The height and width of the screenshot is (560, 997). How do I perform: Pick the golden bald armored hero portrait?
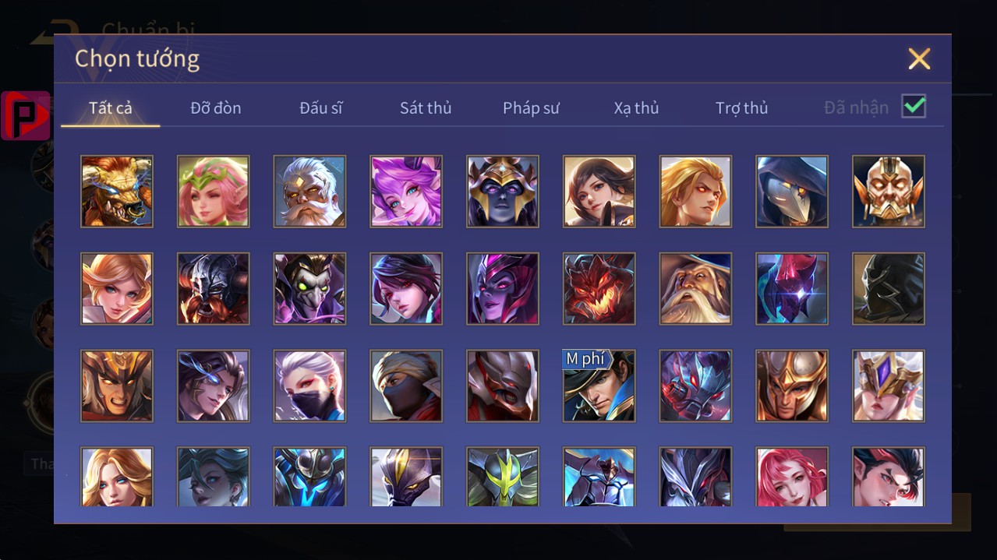[889, 192]
